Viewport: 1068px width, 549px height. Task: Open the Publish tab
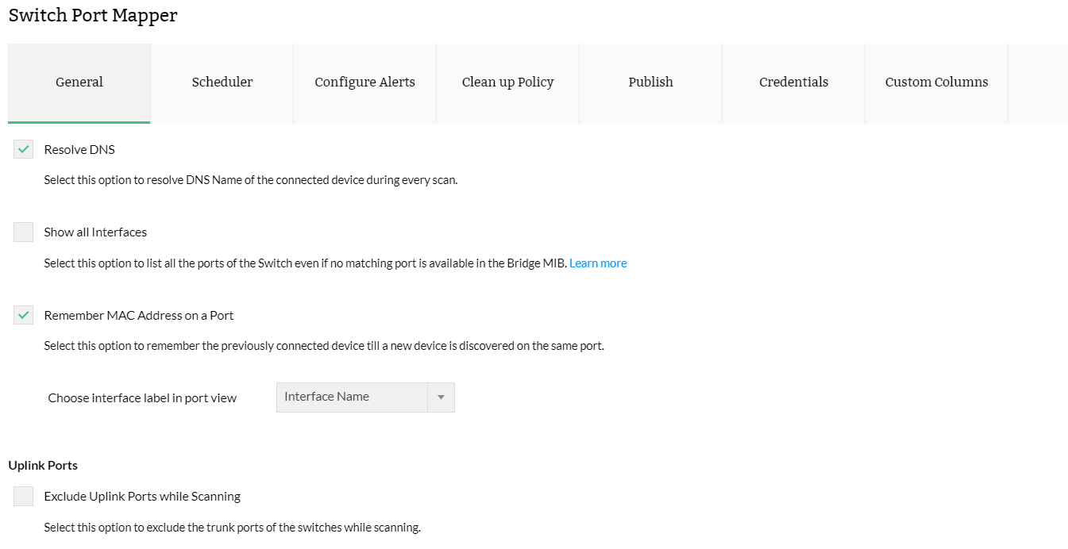point(650,82)
